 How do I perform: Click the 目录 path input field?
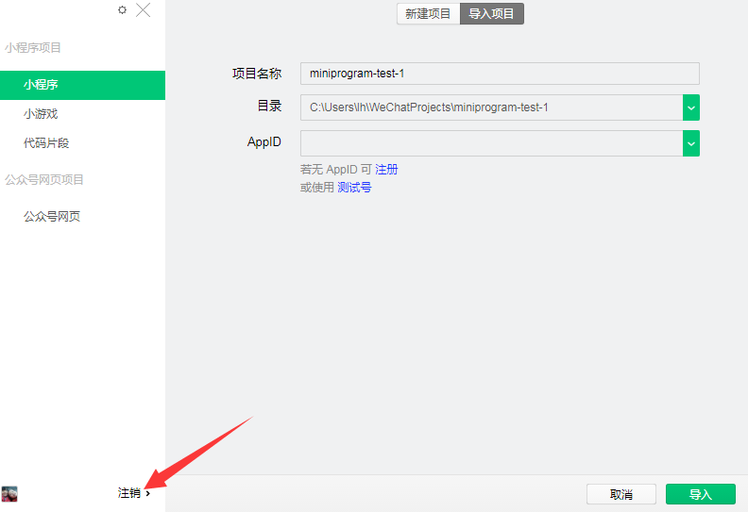pos(491,107)
